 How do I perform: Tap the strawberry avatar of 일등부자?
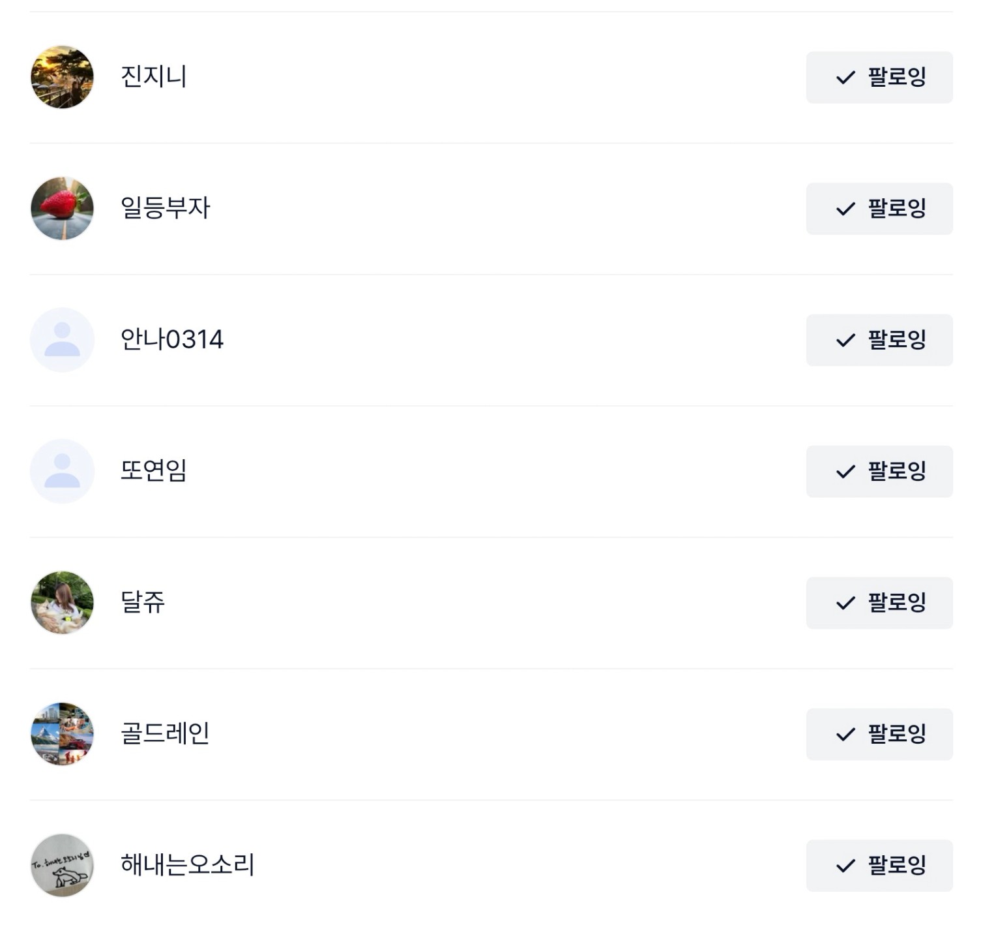(62, 208)
